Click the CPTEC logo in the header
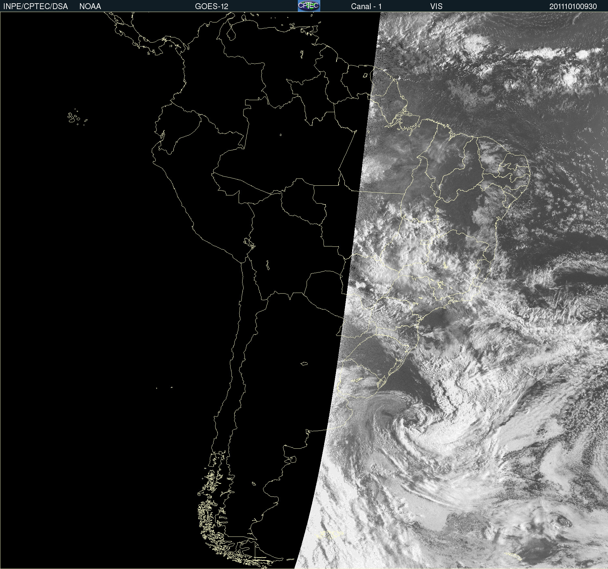 [309, 6]
